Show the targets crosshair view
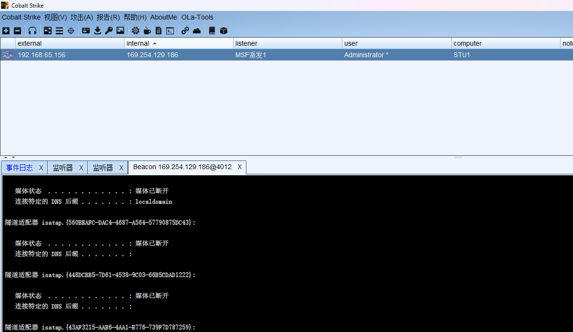This screenshot has height=332, width=573. (71, 31)
